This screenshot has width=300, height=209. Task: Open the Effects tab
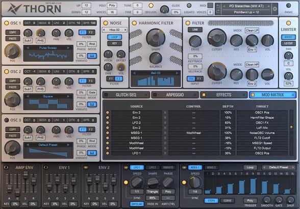223,95
